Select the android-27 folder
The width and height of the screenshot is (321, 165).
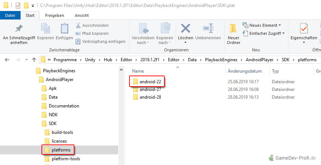click(150, 89)
